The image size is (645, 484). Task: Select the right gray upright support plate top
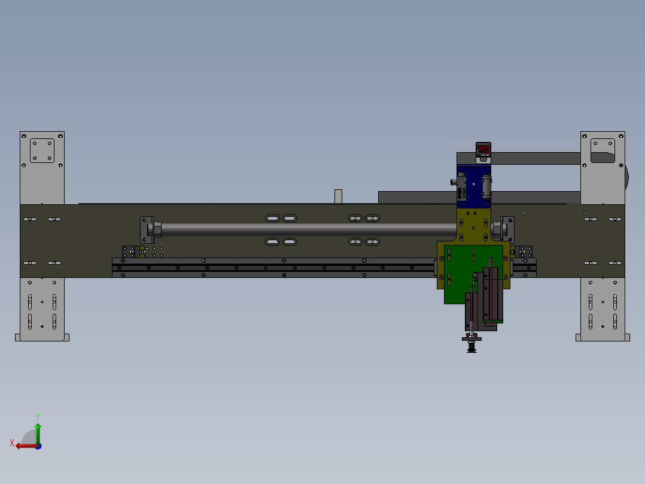coord(603,168)
